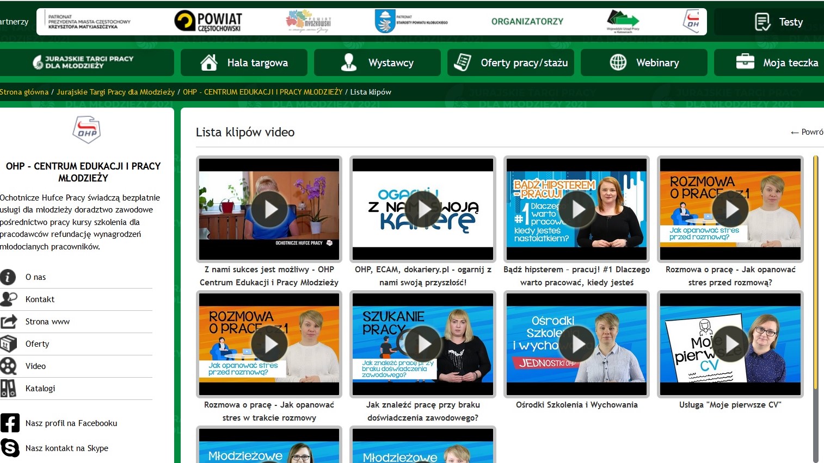Open the O nas sidebar link
This screenshot has width=824, height=463.
coord(36,277)
